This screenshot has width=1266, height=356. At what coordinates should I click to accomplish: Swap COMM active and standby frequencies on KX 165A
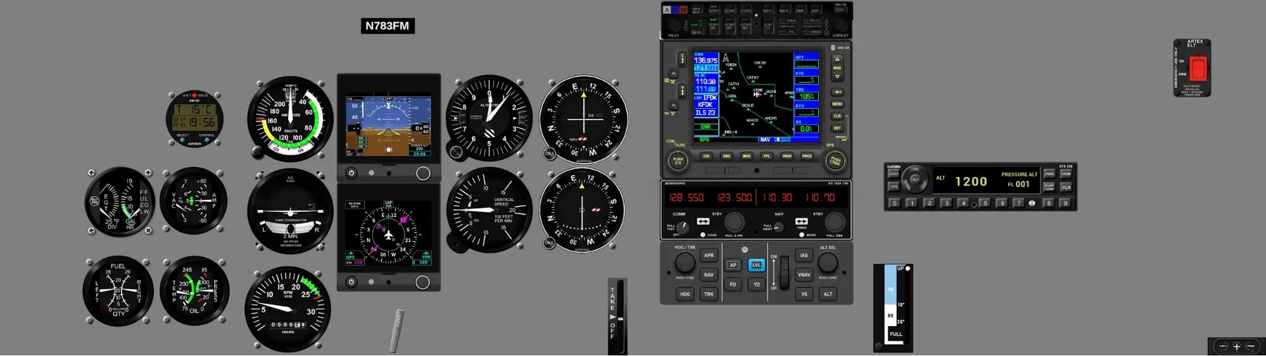(x=703, y=221)
